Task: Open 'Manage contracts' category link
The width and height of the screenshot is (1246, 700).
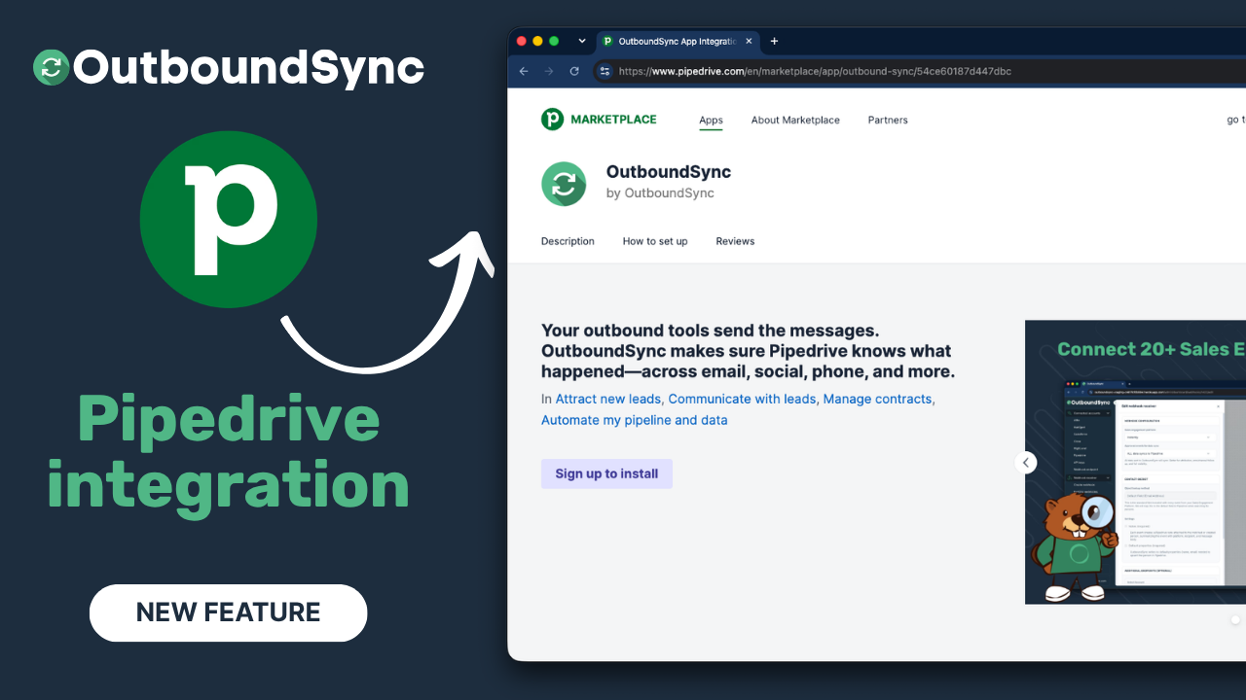Action: (x=878, y=399)
